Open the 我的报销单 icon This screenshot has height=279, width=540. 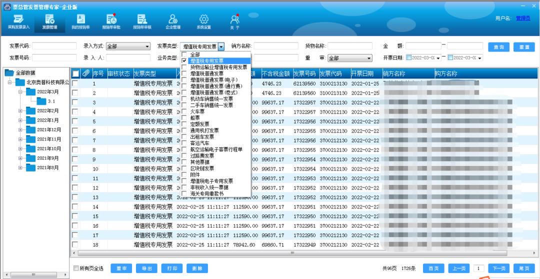pyautogui.click(x=80, y=22)
